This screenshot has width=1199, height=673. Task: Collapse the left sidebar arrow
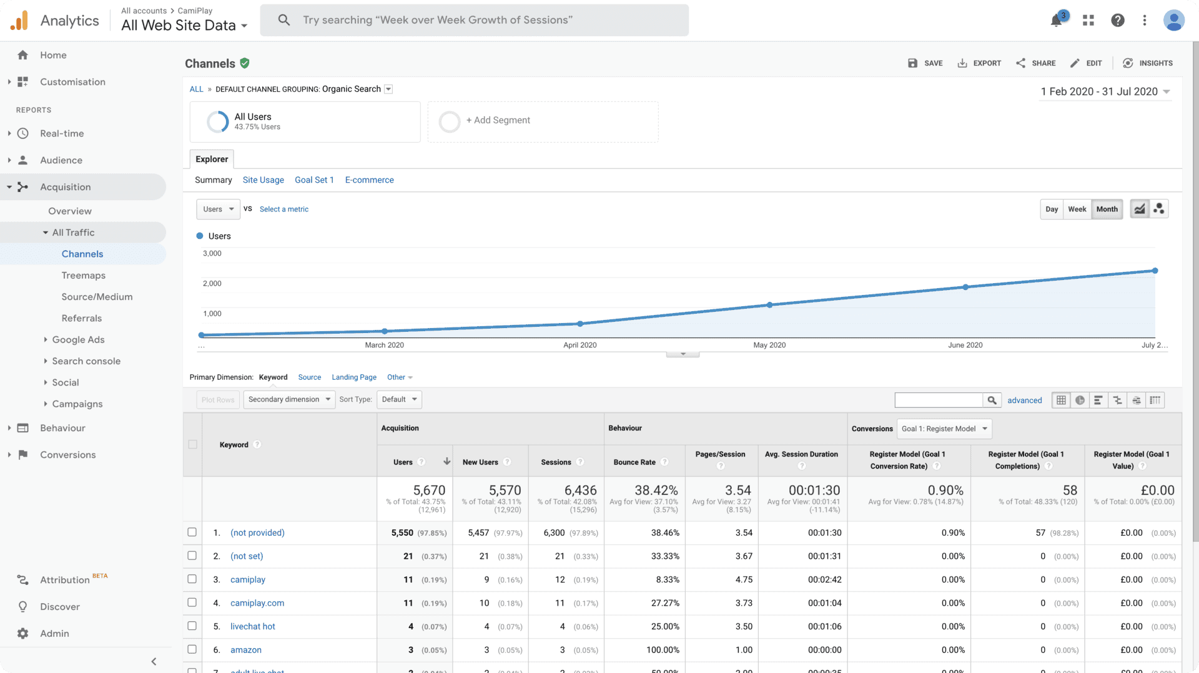(x=154, y=661)
